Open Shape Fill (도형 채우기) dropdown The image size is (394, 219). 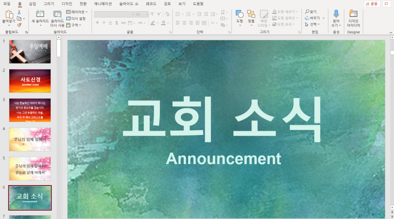click(285, 12)
